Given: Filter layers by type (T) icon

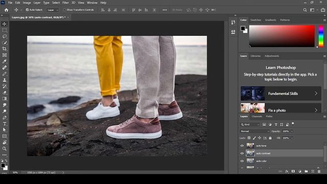Looking at the screenshot, I should pyautogui.click(x=276, y=125).
